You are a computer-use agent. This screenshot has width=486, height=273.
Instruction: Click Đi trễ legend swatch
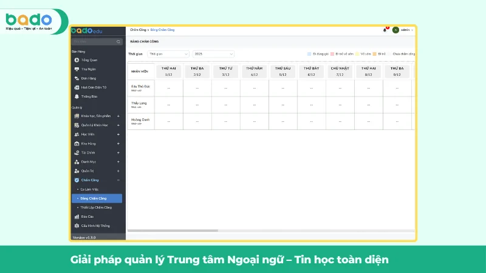tap(374, 54)
